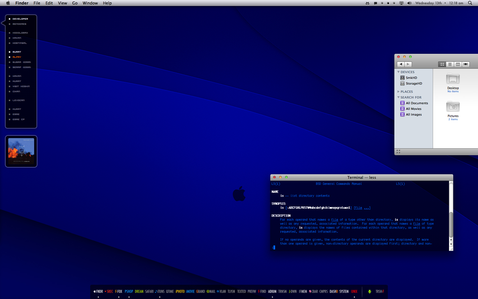Go back in the Finder window

click(x=401, y=64)
